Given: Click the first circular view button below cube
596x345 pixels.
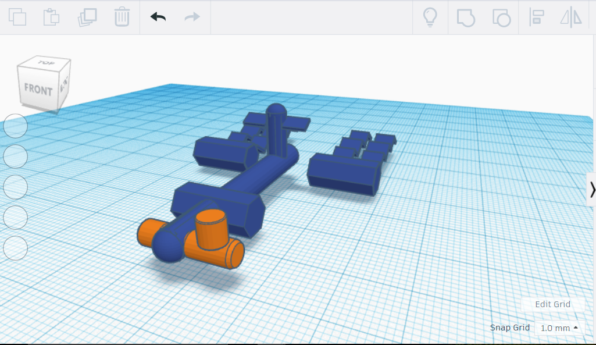Looking at the screenshot, I should (16, 126).
